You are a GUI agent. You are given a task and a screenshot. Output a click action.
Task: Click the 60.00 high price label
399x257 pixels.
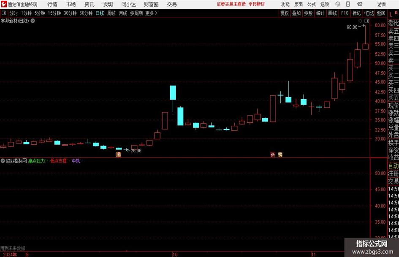point(352,27)
